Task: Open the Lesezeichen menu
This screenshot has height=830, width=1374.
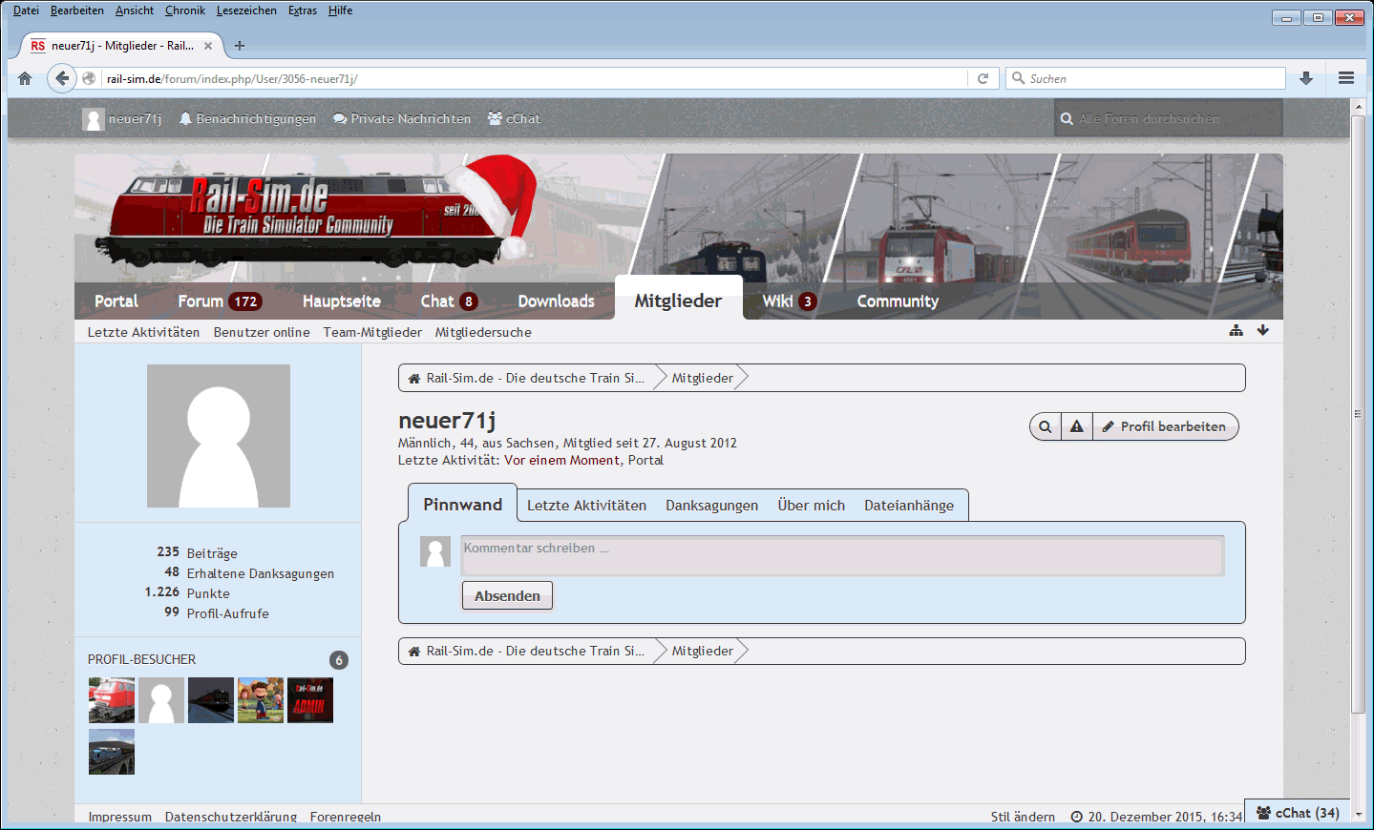Action: [246, 10]
